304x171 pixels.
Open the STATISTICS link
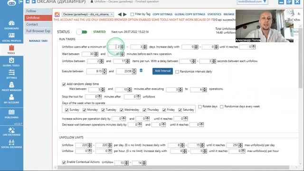[214, 14]
